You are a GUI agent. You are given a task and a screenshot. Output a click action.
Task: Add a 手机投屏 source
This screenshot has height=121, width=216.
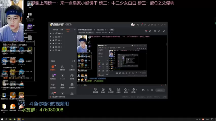(x=111, y=90)
